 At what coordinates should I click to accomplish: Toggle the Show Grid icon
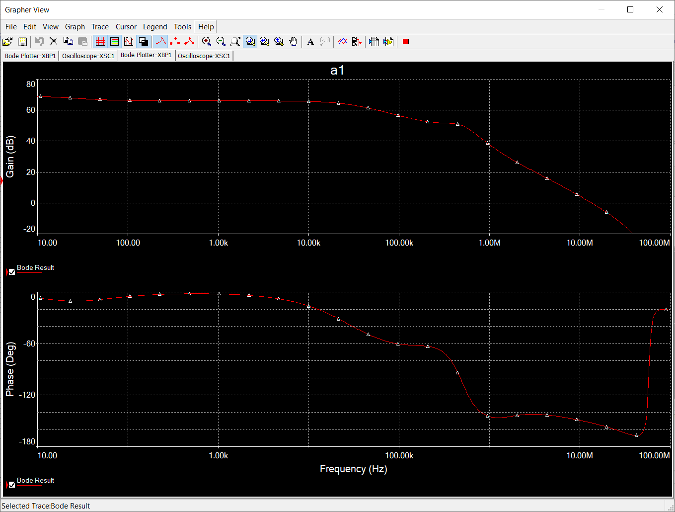[100, 42]
